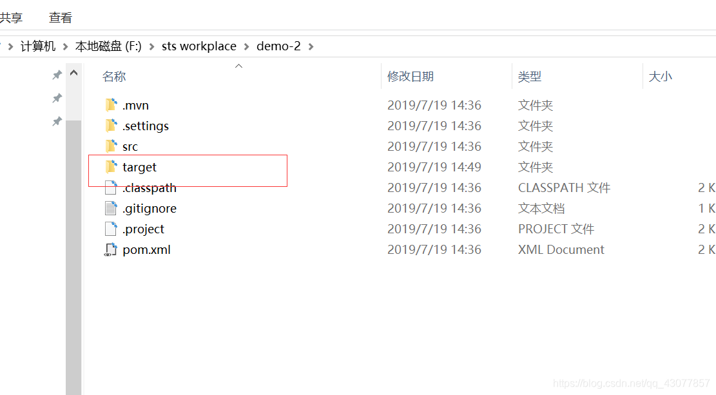Toggle the second sidebar pin marker
Viewport: 716px width, 395px height.
57,97
